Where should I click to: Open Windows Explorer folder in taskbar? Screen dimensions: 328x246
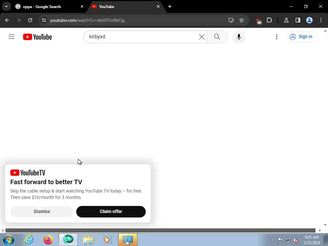tap(88, 240)
